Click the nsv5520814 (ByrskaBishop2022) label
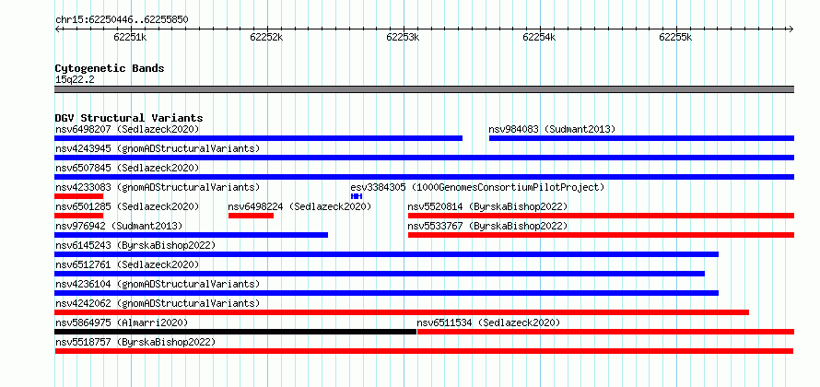This screenshot has width=820, height=387. pos(487,206)
